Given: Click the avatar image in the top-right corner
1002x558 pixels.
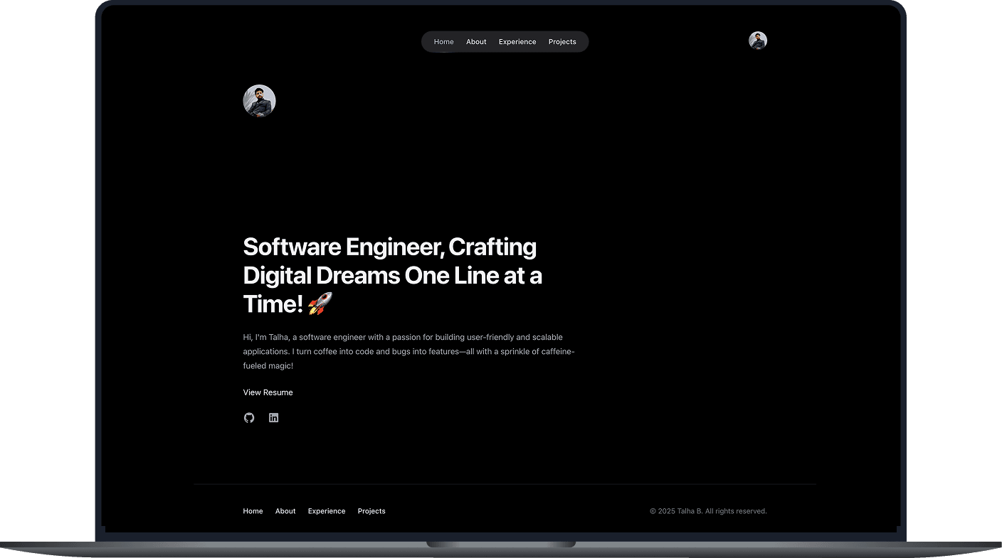Looking at the screenshot, I should (x=758, y=41).
